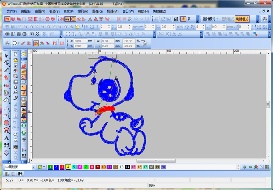Open the 帮助(H) menu
The height and width of the screenshot is (190, 273).
[x=143, y=11]
